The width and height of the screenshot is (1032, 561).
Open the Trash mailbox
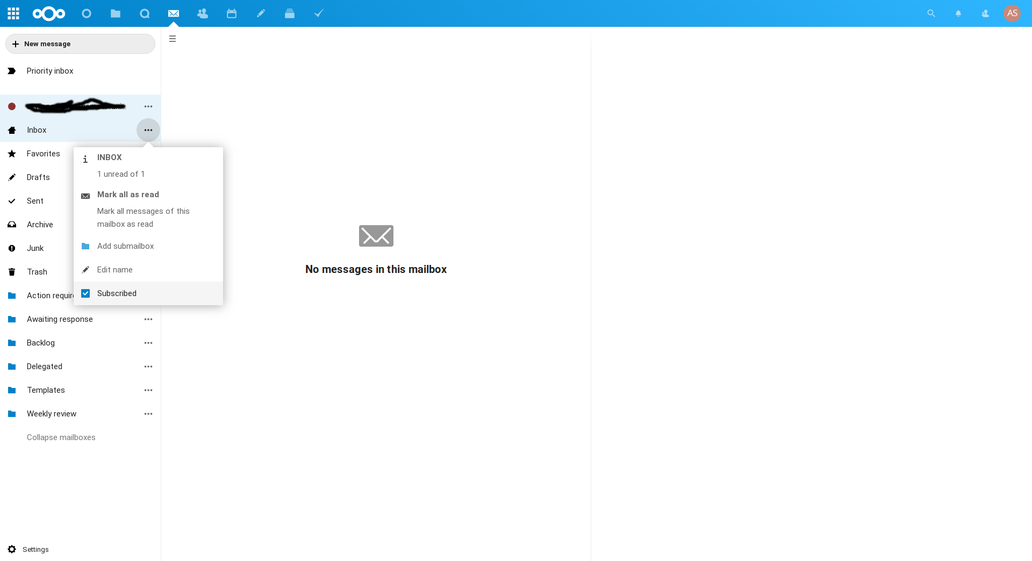(37, 272)
